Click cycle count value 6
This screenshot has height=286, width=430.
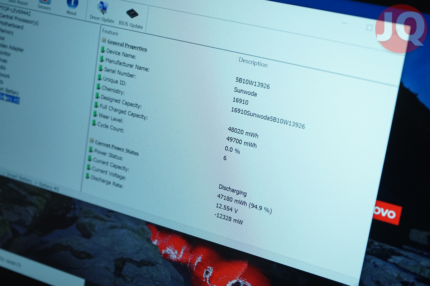coord(225,158)
